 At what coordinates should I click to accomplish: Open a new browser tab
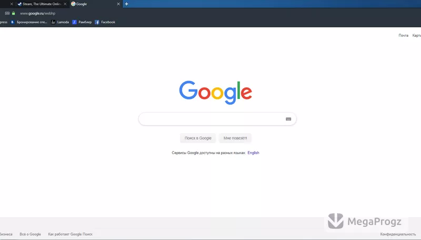(x=126, y=4)
